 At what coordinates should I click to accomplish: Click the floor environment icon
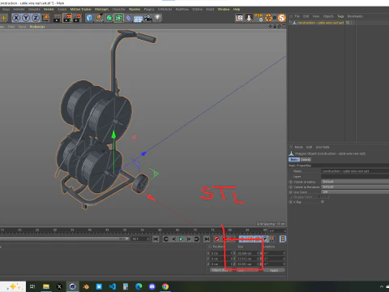tap(138, 19)
